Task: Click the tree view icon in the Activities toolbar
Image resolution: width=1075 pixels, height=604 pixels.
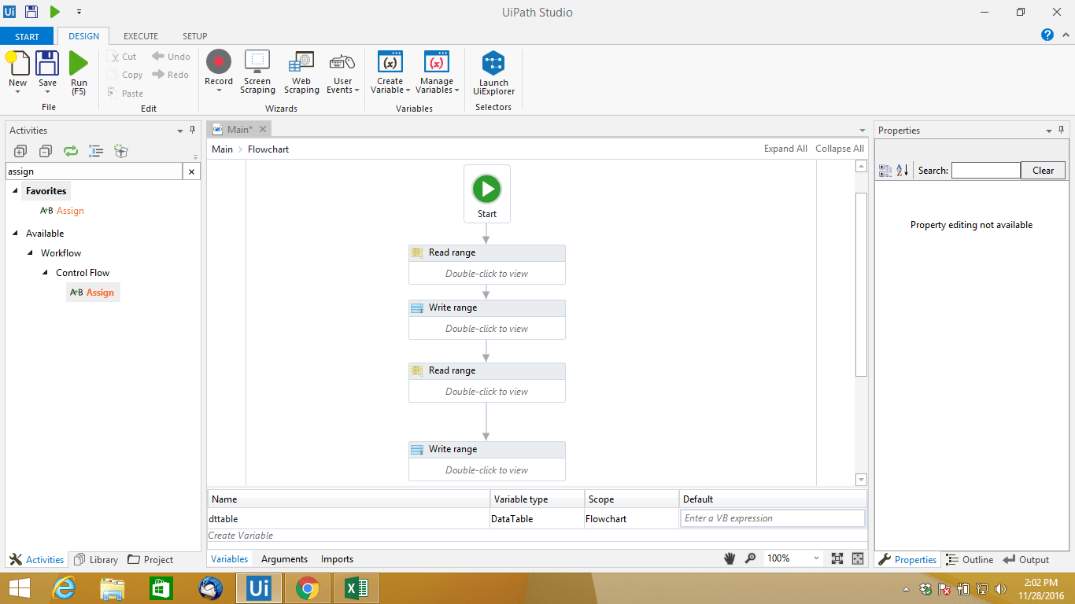Action: click(x=96, y=151)
